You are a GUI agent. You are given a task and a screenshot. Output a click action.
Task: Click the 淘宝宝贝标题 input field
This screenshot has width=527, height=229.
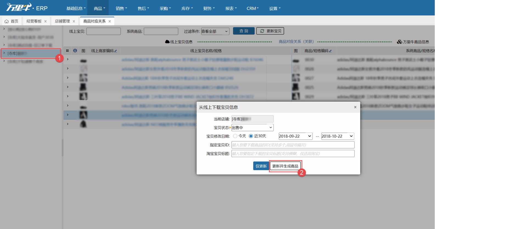click(x=293, y=154)
